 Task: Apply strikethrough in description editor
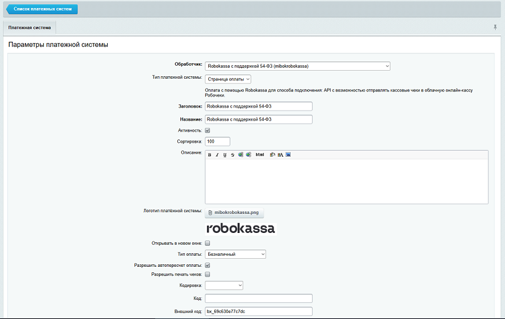(x=232, y=155)
